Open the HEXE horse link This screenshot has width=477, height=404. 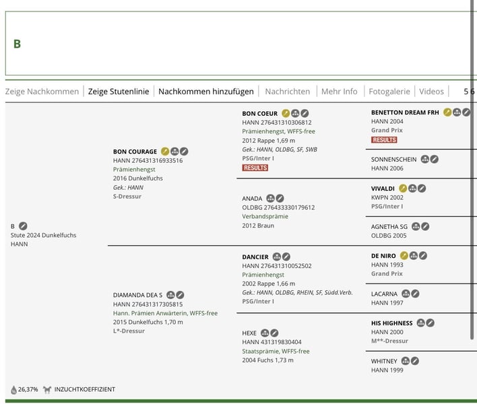point(249,333)
